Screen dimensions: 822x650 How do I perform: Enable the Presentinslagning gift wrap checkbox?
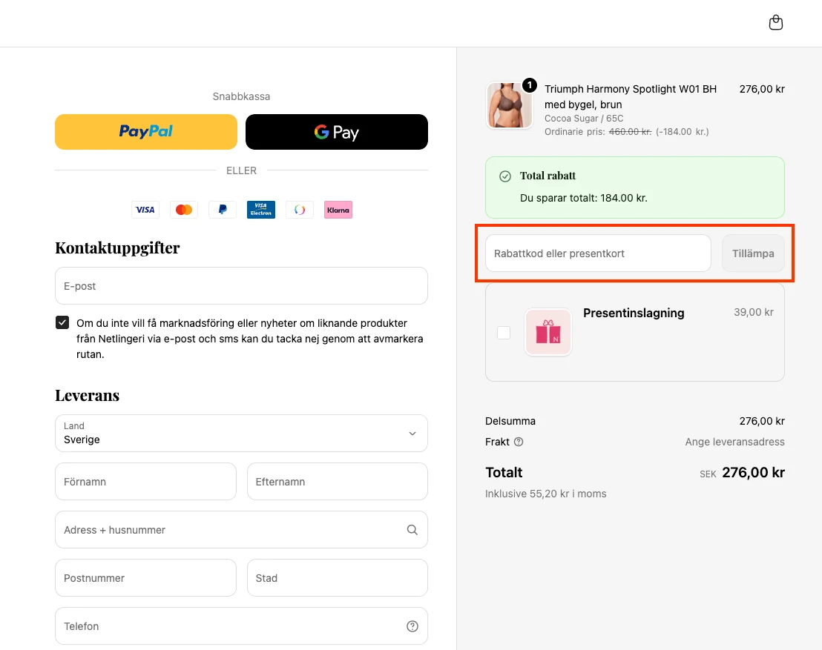504,333
